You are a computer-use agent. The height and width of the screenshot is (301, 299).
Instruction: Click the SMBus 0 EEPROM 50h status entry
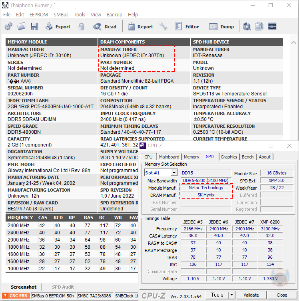coord(53,296)
